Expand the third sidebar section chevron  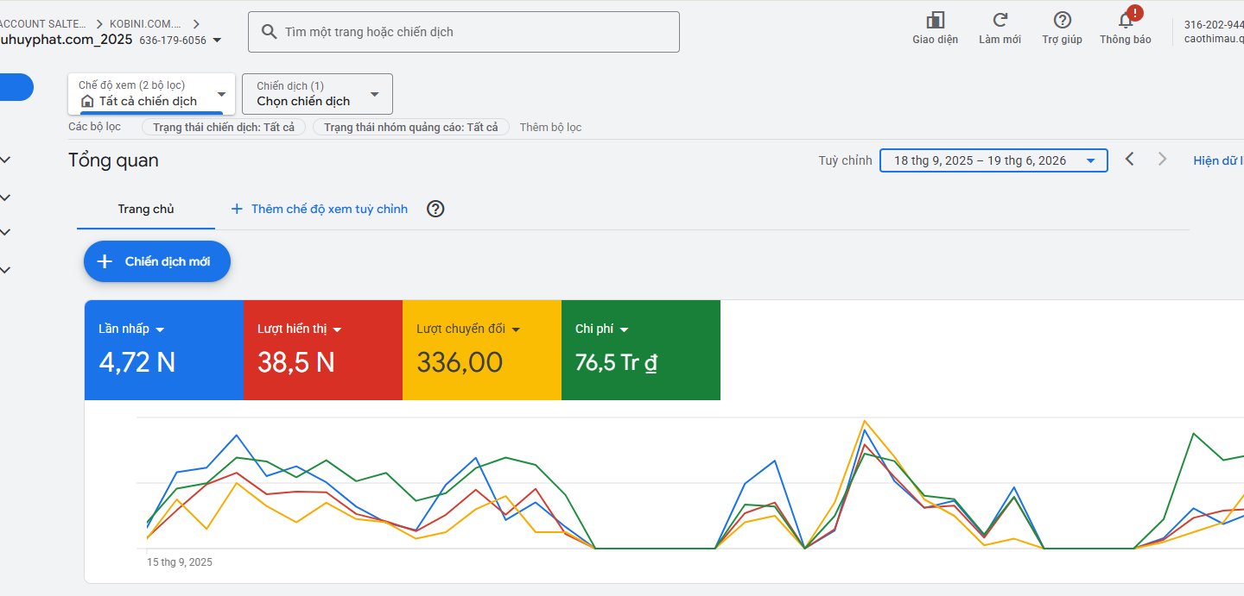(5, 232)
